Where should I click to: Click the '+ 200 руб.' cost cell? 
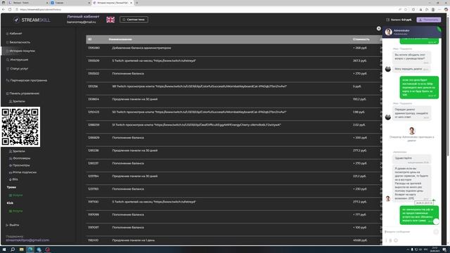(x=360, y=138)
